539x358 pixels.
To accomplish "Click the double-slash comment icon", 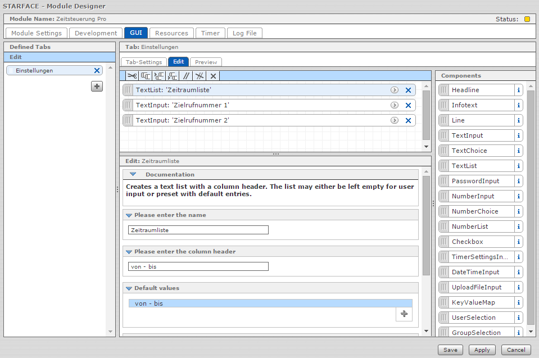I will click(x=186, y=76).
